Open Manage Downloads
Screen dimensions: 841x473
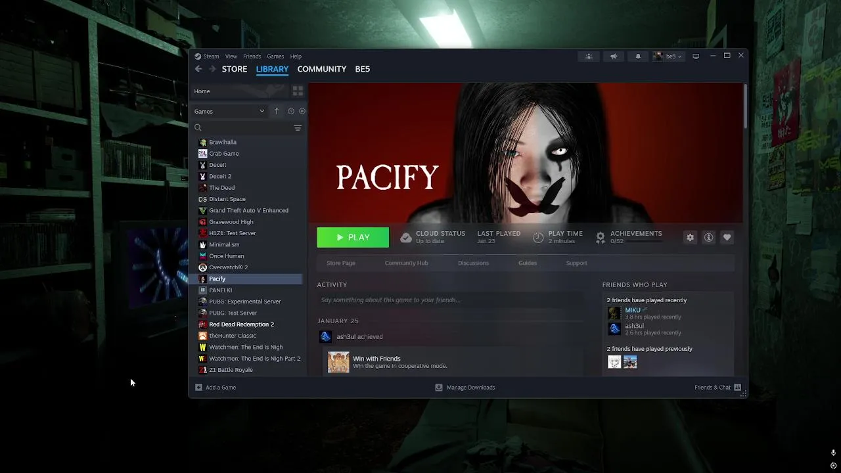[x=465, y=388]
